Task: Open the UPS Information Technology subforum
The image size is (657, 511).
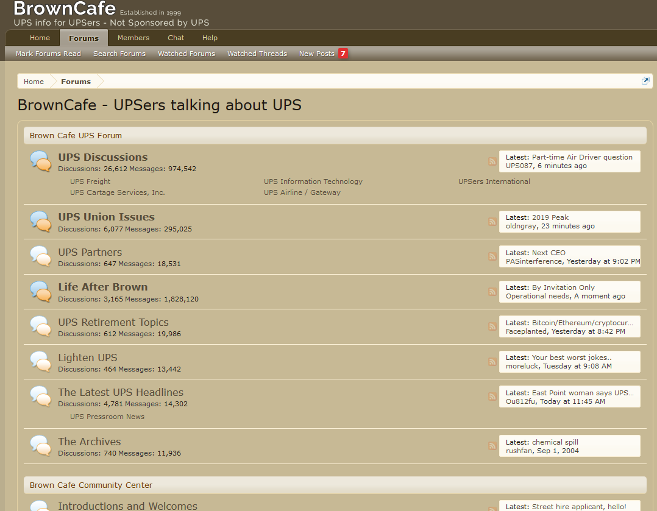Action: [x=313, y=181]
